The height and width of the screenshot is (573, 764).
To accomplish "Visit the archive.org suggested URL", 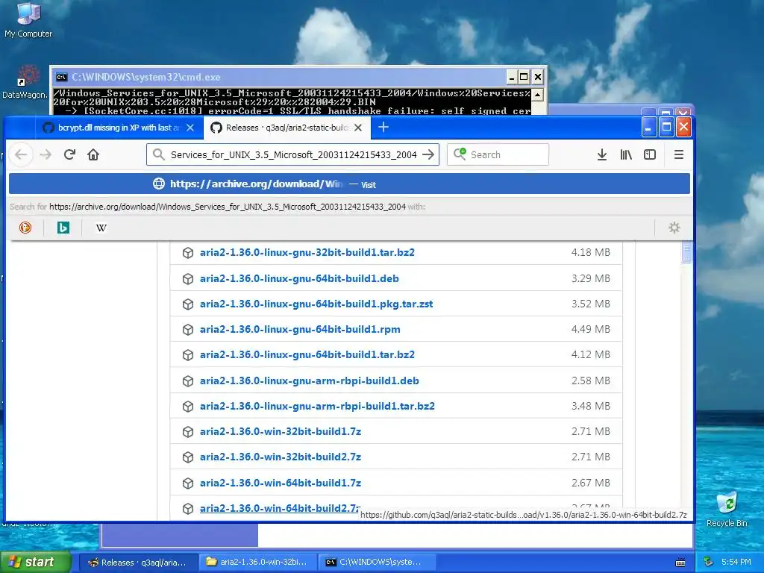I will (349, 184).
